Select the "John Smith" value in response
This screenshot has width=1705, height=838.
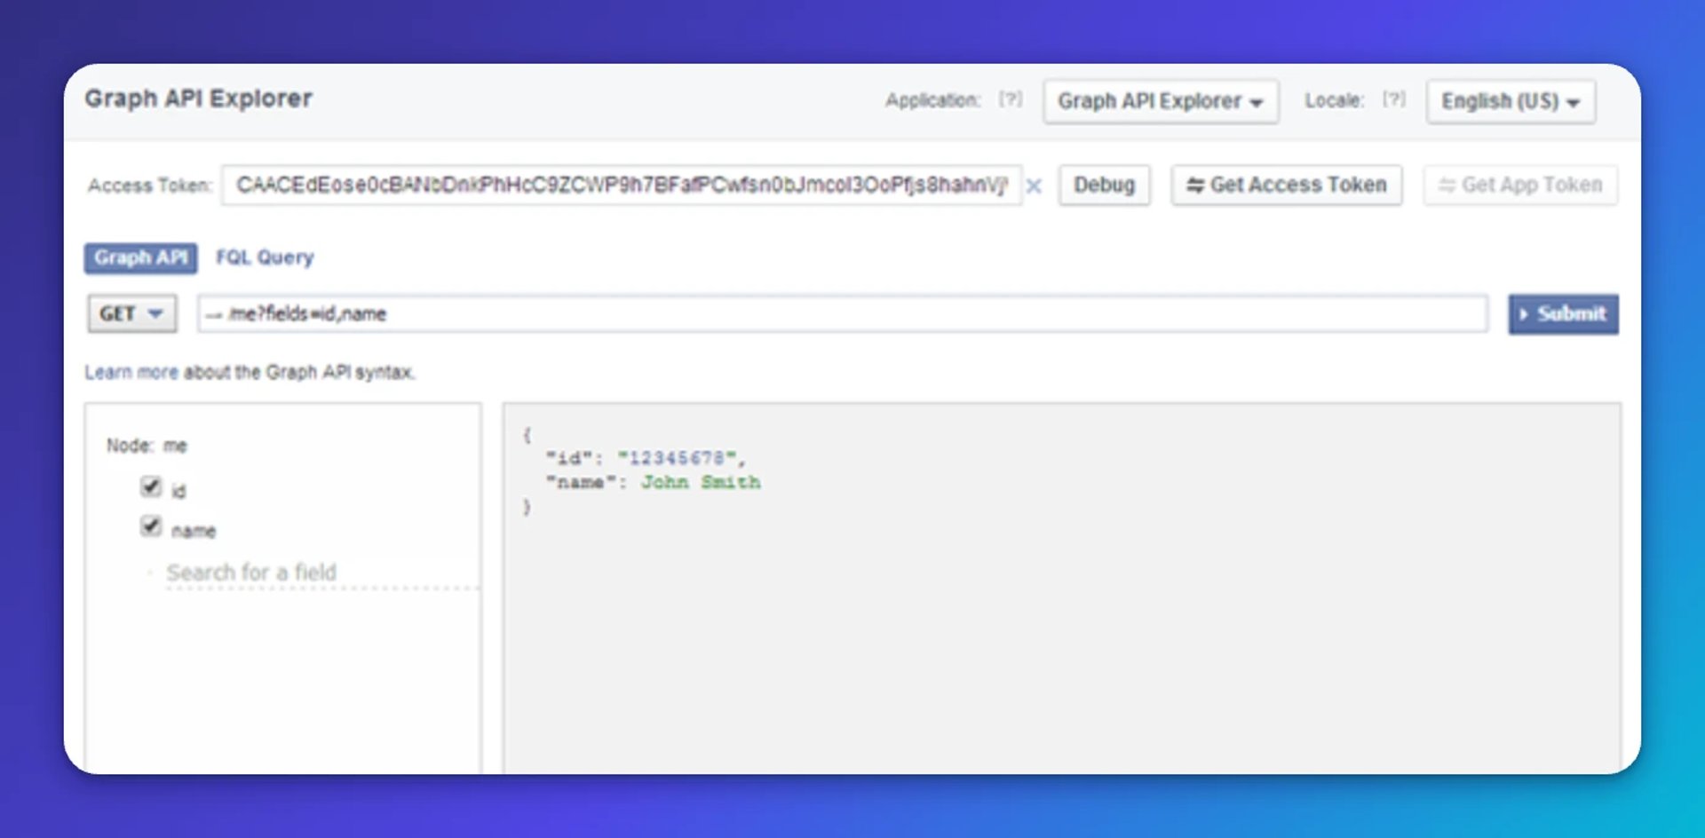(x=701, y=482)
